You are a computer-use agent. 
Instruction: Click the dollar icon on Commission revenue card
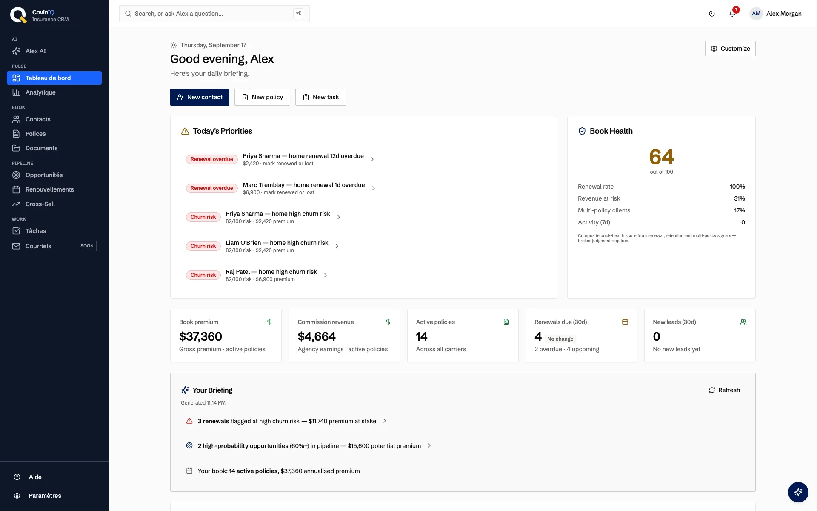[x=388, y=322]
